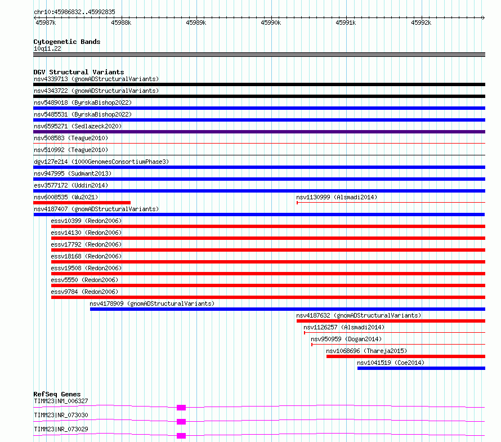Open nsv1130999 (Alsmadi2014) label
This screenshot has width=501, height=442.
337,197
